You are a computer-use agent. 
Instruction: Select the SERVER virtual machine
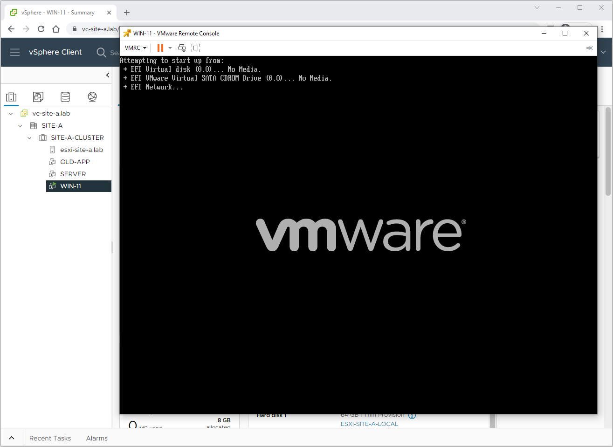(73, 174)
